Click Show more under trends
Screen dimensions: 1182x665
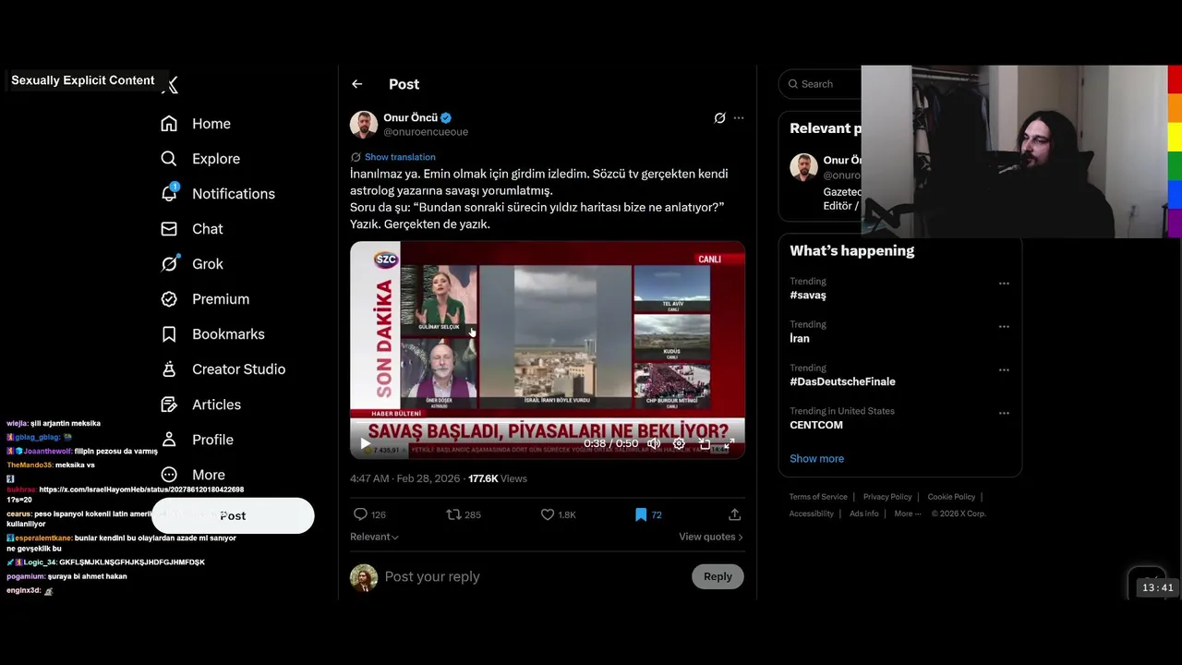816,458
